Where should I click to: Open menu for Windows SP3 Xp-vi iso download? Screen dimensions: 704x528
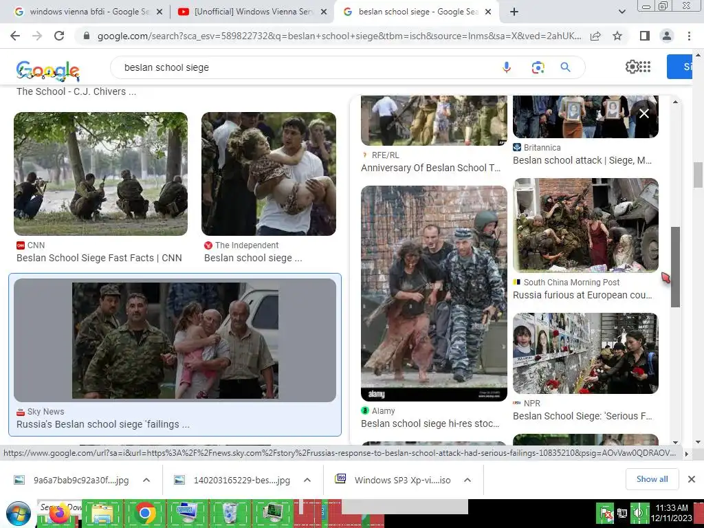pyautogui.click(x=467, y=480)
